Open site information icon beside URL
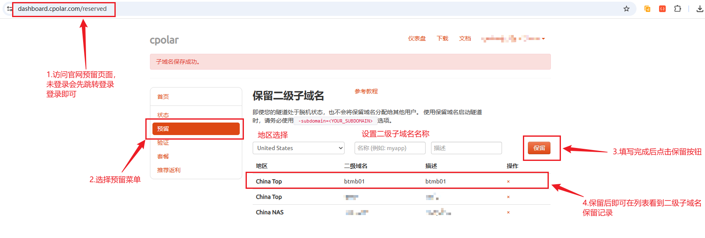Viewport: 705px width, 238px height. coord(9,9)
